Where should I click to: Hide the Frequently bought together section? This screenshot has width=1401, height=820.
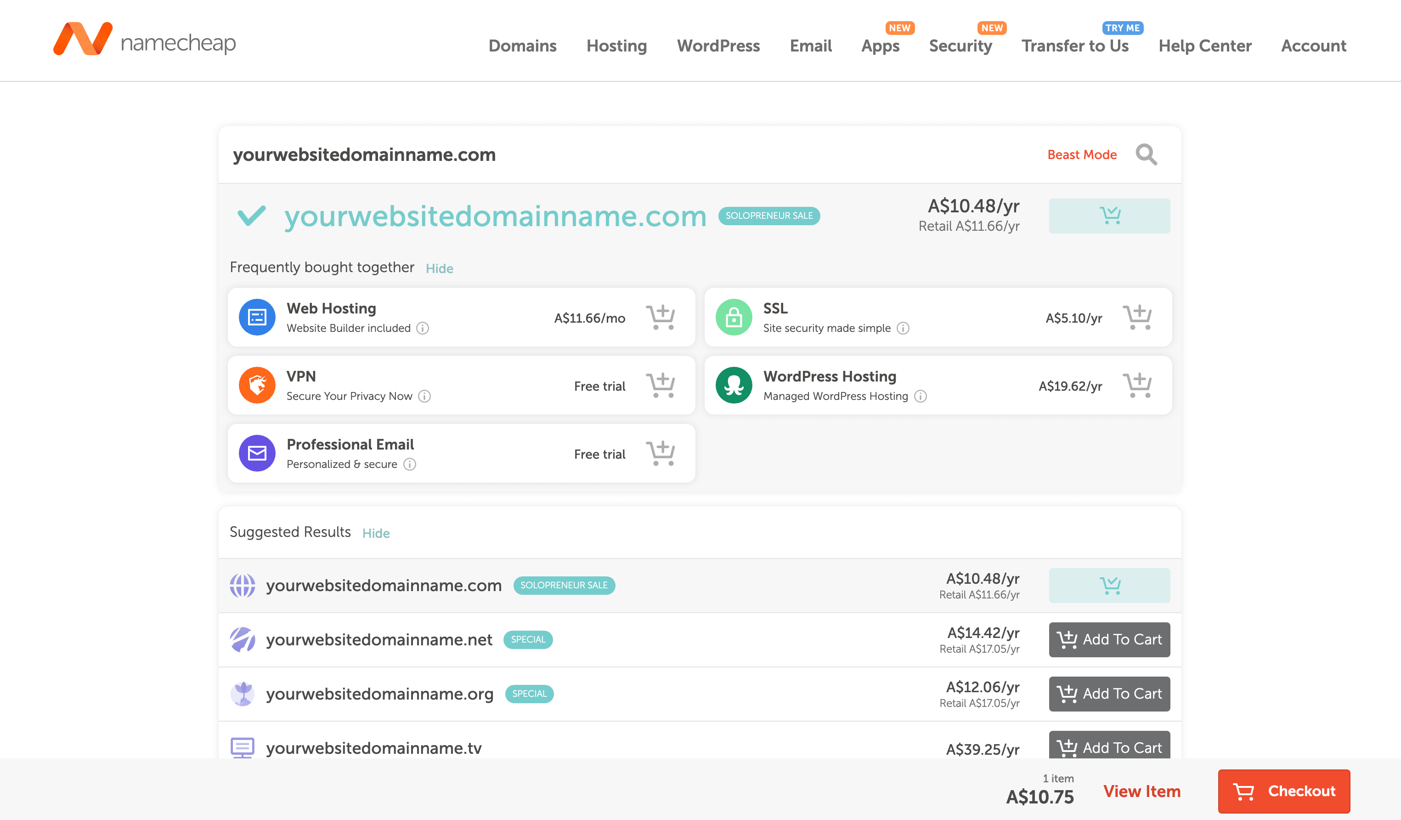coord(439,268)
